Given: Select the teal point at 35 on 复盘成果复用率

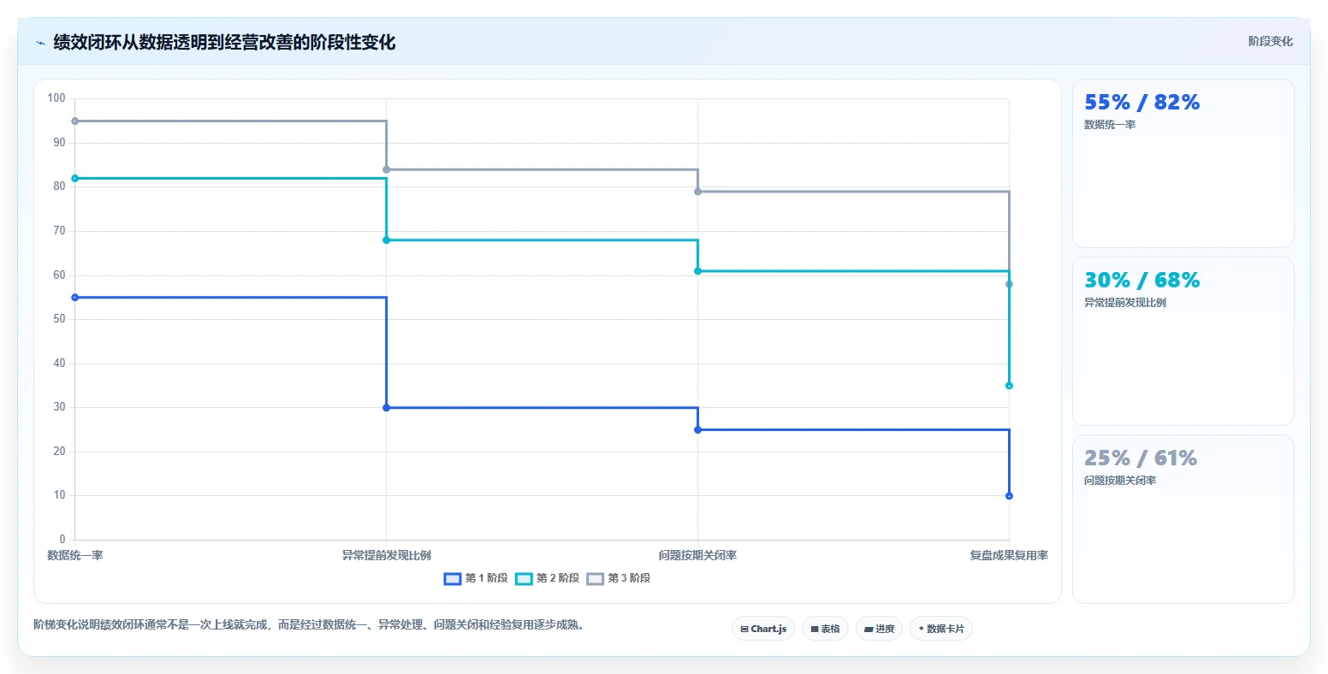Looking at the screenshot, I should [1010, 386].
